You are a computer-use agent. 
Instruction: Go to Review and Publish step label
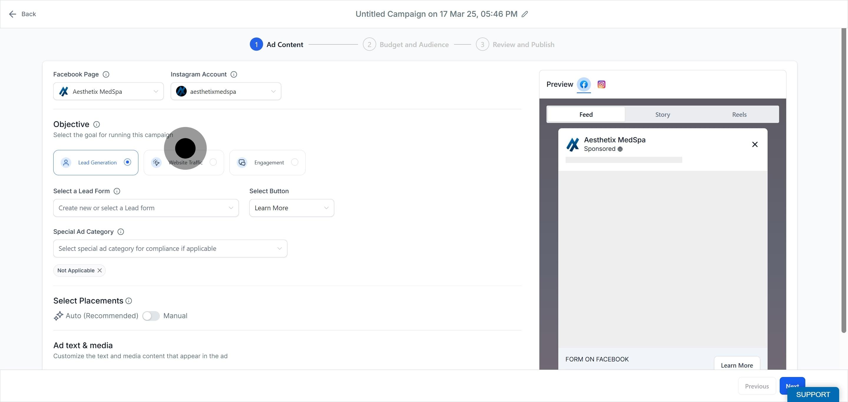[524, 44]
